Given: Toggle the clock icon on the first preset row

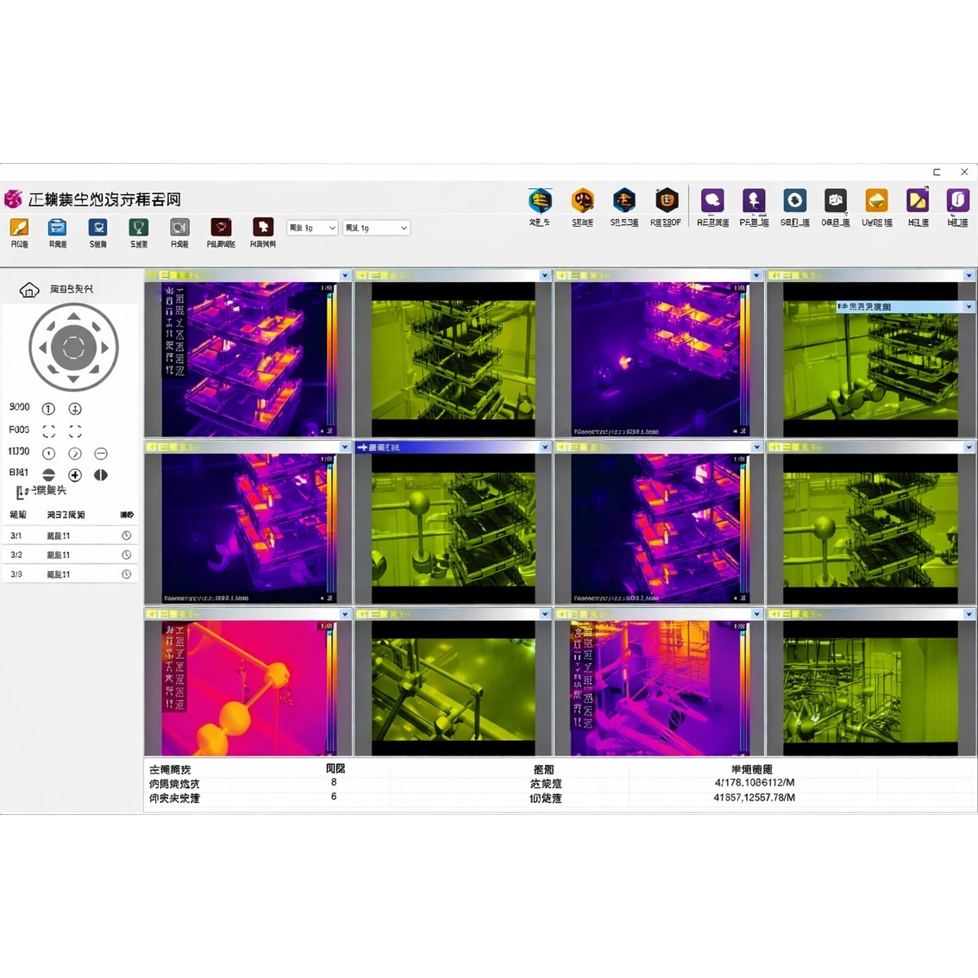Looking at the screenshot, I should [126, 535].
